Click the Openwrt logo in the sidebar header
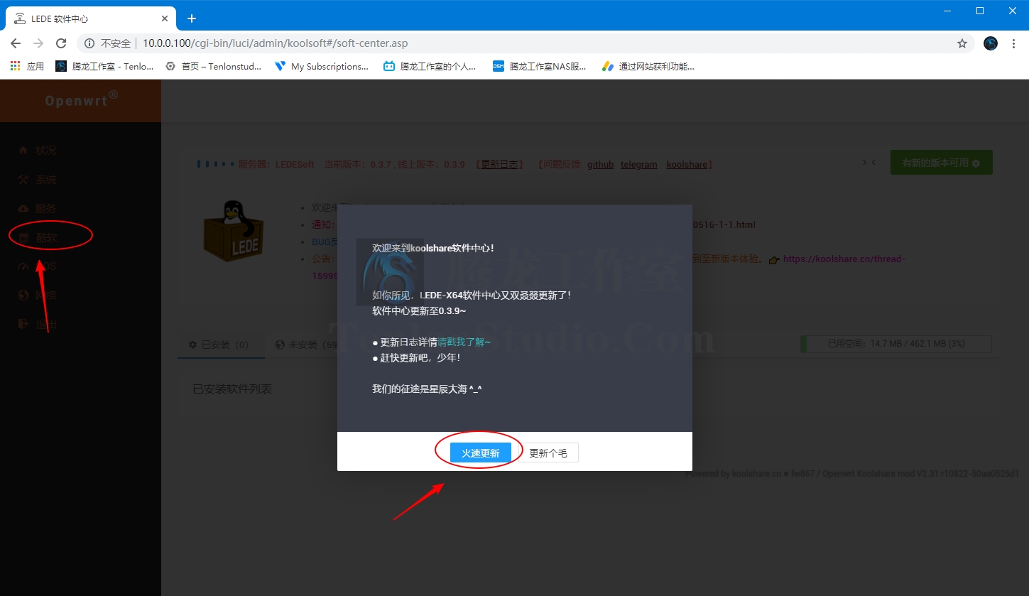This screenshot has height=596, width=1029. (x=80, y=99)
